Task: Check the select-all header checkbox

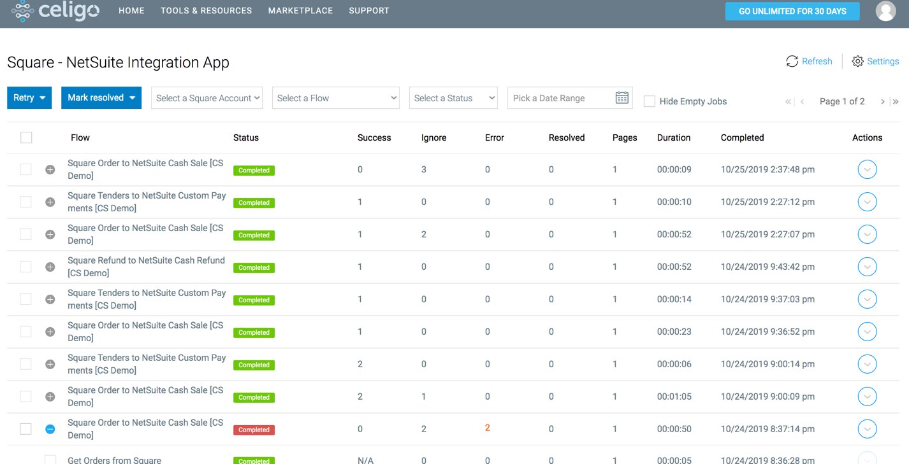Action: 26,137
